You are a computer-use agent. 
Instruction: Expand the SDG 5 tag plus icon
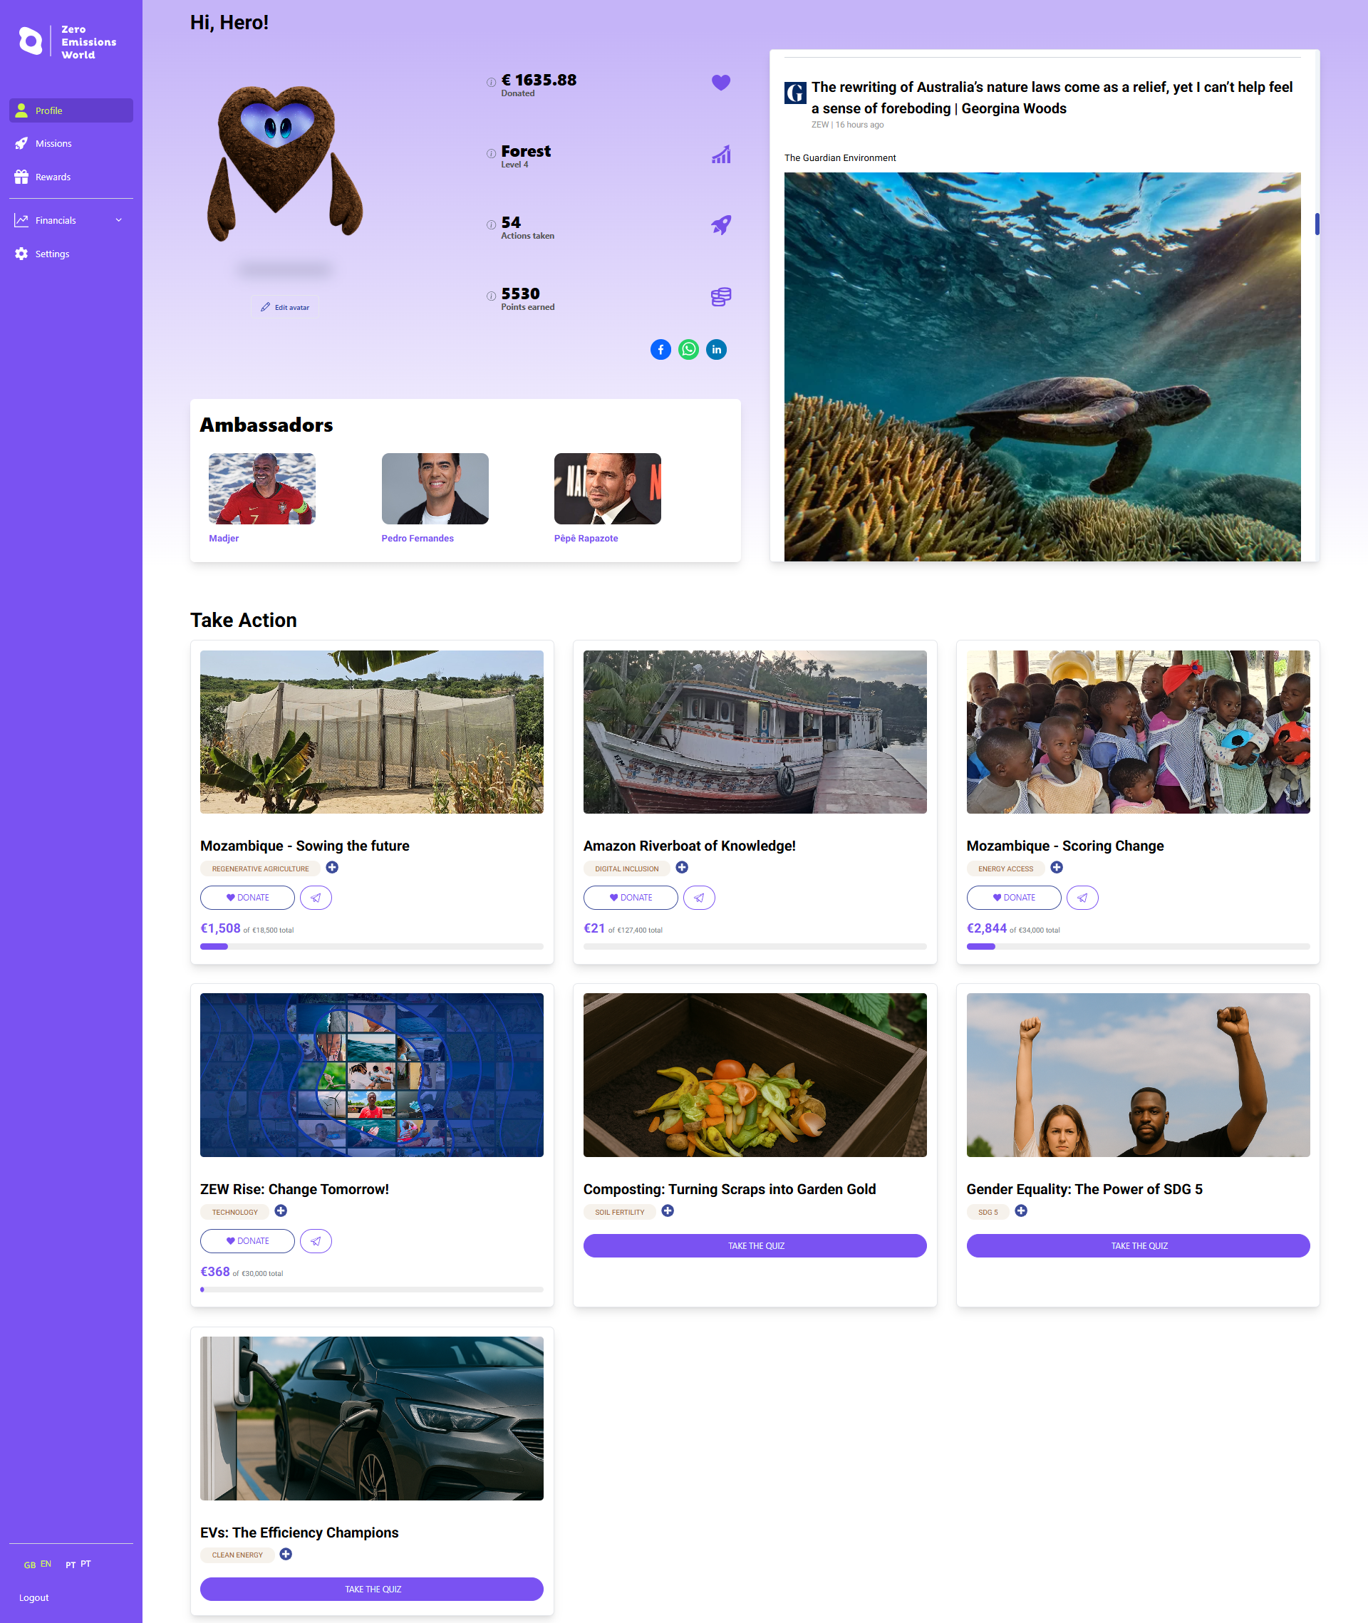click(x=1020, y=1211)
